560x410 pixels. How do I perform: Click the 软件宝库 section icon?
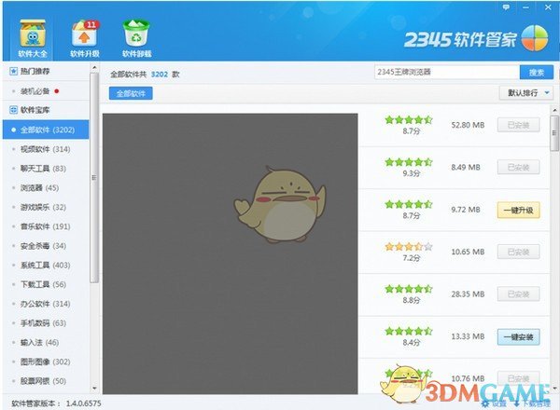[x=13, y=110]
